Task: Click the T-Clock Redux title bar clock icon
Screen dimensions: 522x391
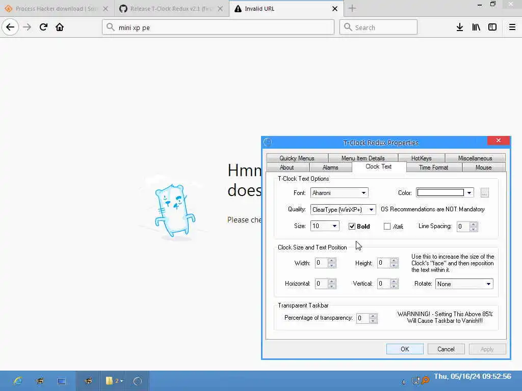Action: tap(268, 143)
